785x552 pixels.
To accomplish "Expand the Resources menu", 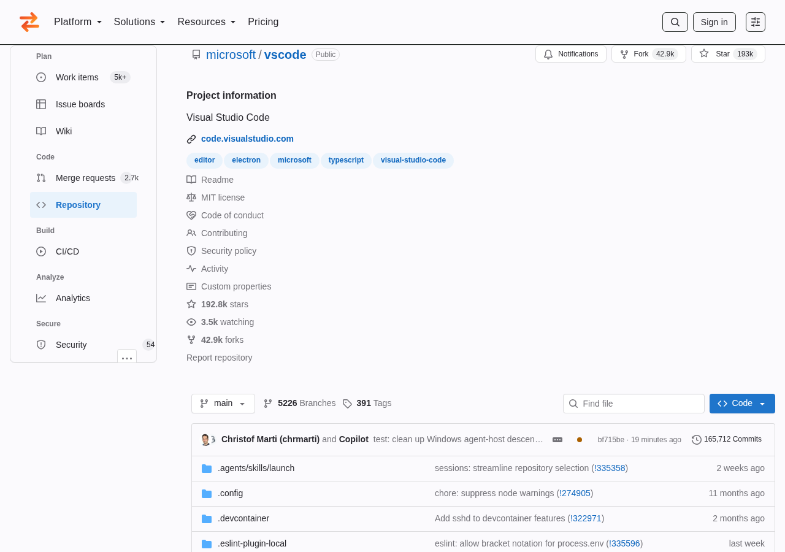I will coord(207,22).
